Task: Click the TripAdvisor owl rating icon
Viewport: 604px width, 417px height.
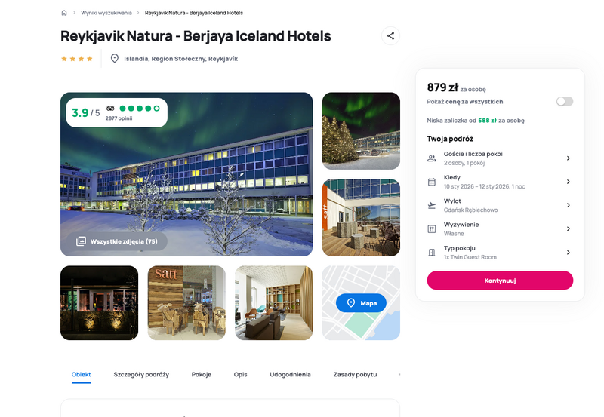Action: 110,109
